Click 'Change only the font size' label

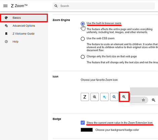[112, 56]
